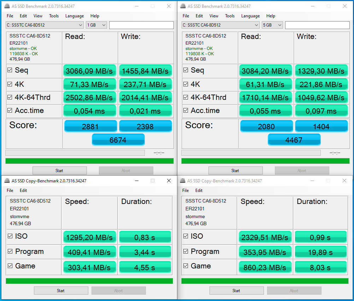Click Start in the 5 GB benchmark window

pyautogui.click(x=236, y=170)
